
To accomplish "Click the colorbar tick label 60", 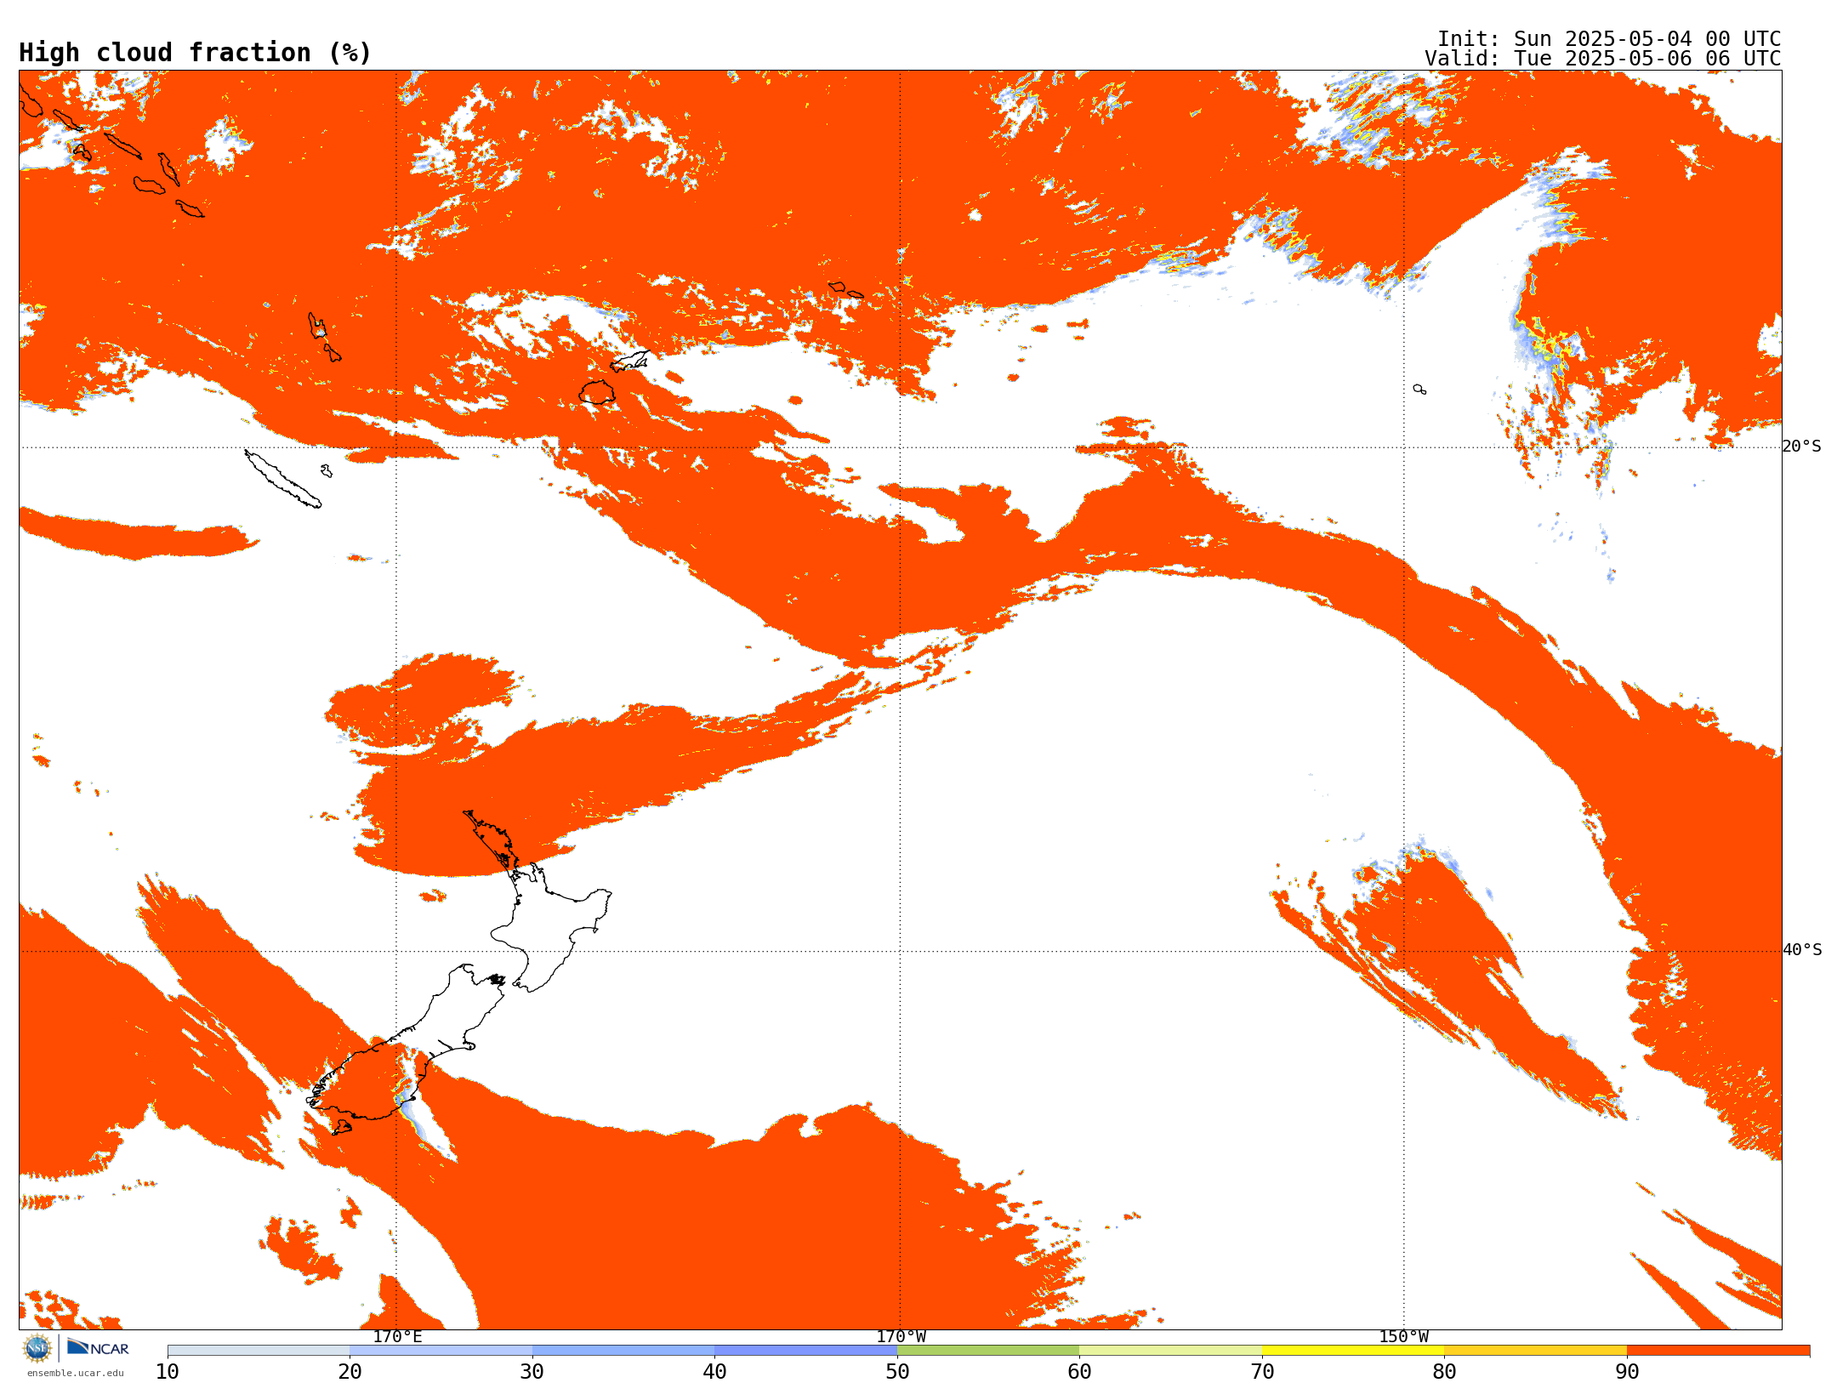I will [x=1079, y=1371].
